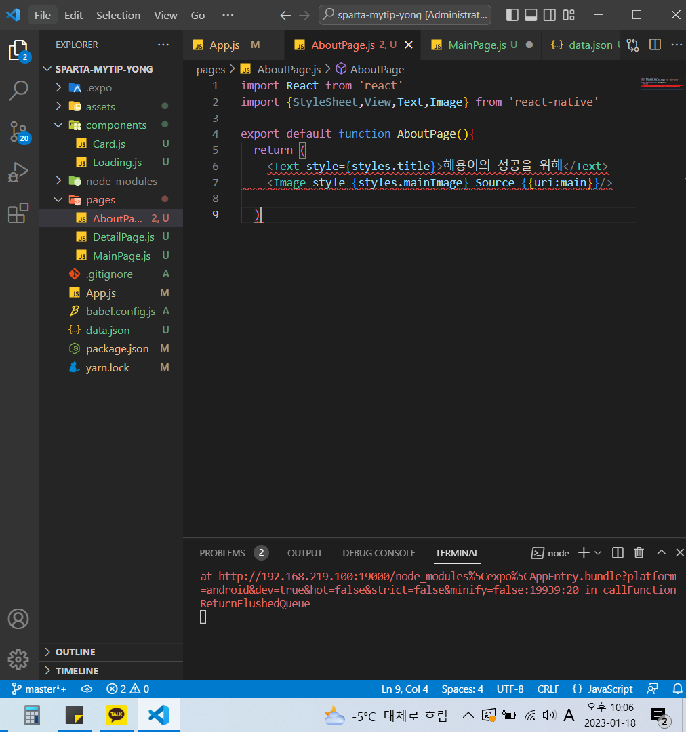Open the View menu

point(165,16)
